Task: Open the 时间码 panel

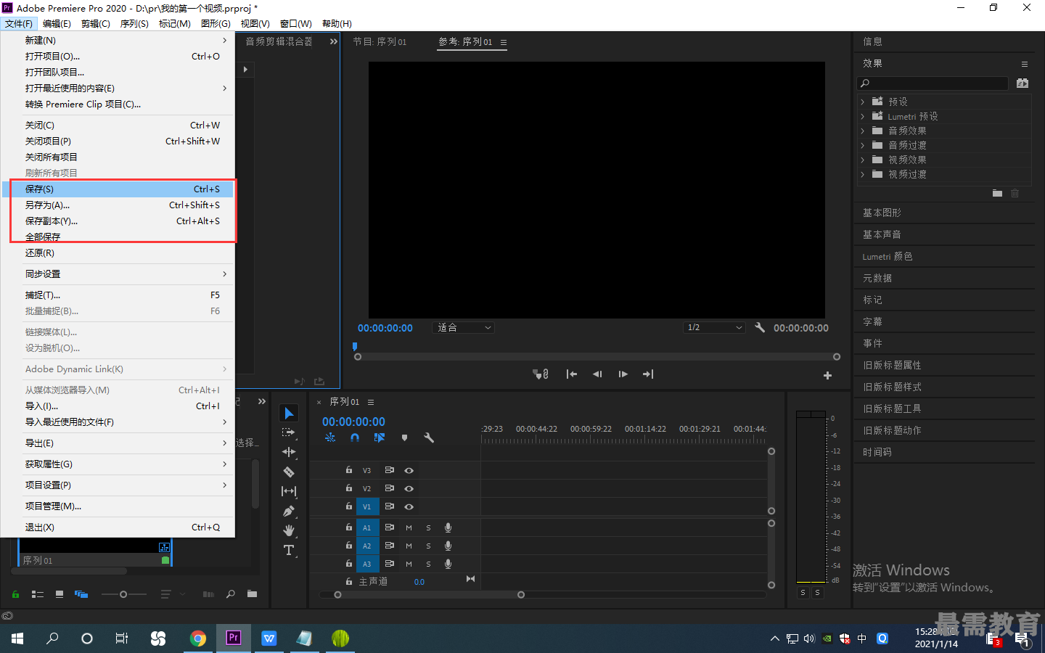Action: tap(877, 453)
